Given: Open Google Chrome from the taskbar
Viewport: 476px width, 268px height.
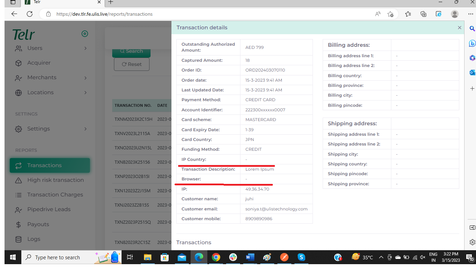Looking at the screenshot, I should tap(216, 258).
